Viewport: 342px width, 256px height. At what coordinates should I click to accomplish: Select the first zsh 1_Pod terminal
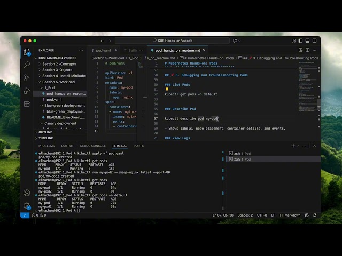(x=273, y=153)
